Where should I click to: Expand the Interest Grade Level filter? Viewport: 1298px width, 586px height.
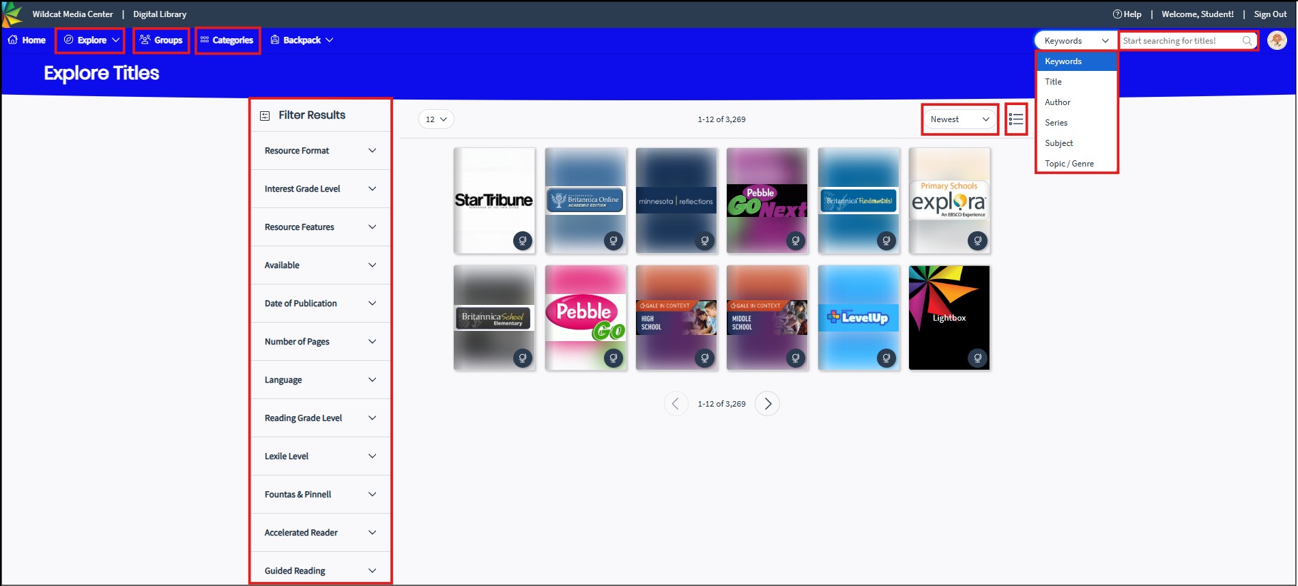click(320, 188)
